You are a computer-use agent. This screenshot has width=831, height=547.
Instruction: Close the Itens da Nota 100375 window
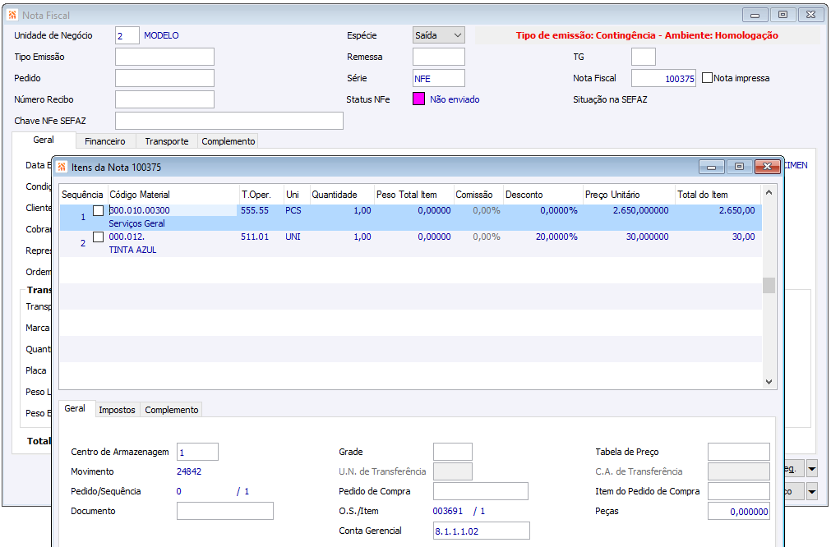tap(768, 167)
